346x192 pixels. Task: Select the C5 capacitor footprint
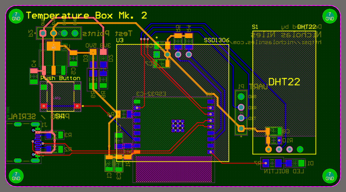tap(73, 58)
